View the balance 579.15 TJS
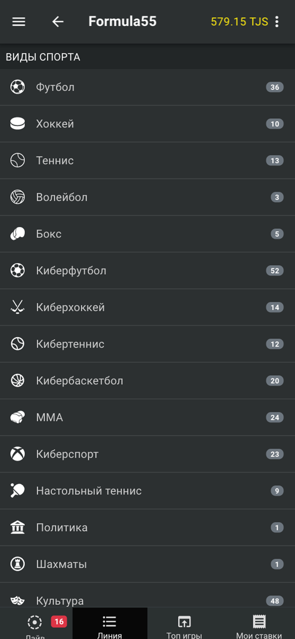 239,22
